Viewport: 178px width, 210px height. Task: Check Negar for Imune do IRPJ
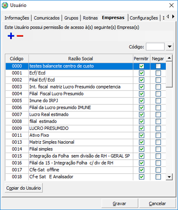[158, 101]
